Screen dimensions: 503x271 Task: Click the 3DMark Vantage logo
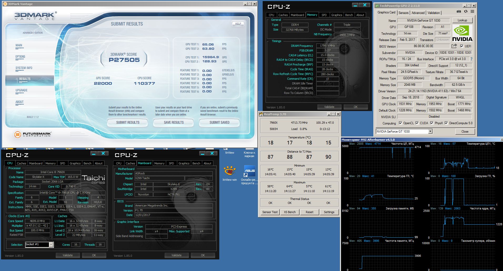(35, 16)
